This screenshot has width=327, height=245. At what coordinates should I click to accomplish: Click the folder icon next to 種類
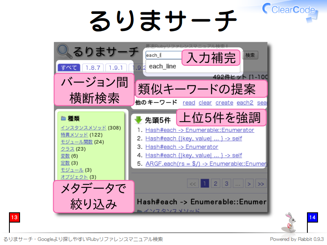point(63,118)
